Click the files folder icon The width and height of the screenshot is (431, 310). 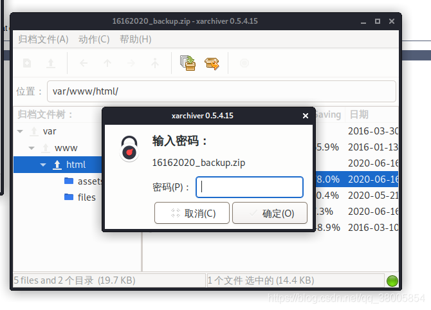(x=69, y=197)
